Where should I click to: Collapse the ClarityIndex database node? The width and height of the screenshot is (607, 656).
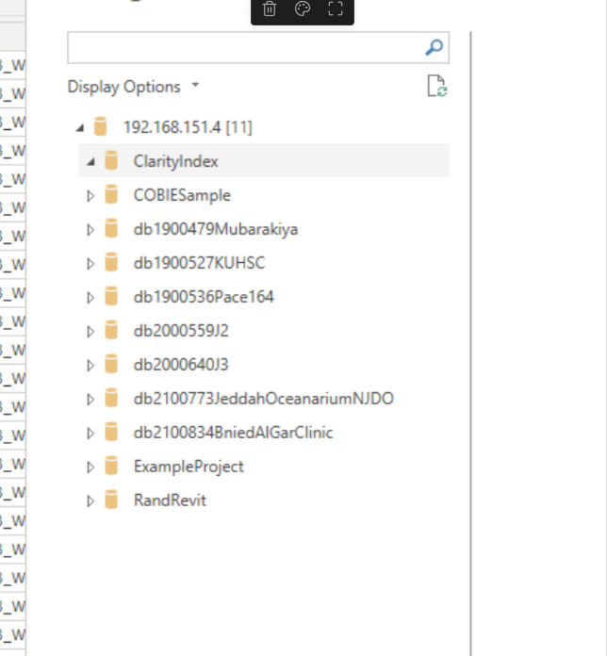pos(91,161)
